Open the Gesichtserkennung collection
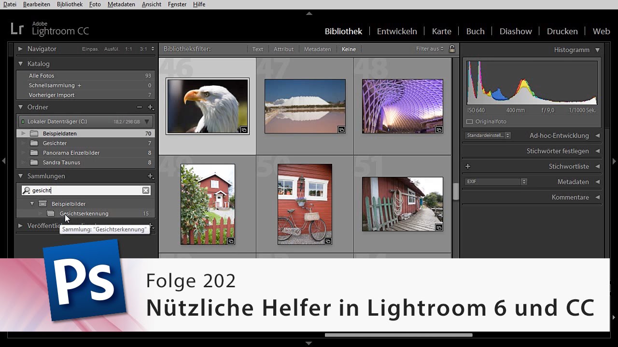The width and height of the screenshot is (618, 347). click(85, 214)
